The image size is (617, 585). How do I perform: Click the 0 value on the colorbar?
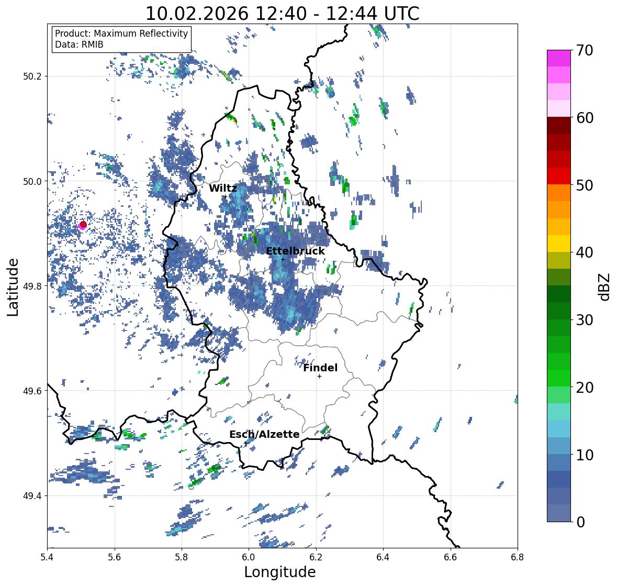click(580, 522)
